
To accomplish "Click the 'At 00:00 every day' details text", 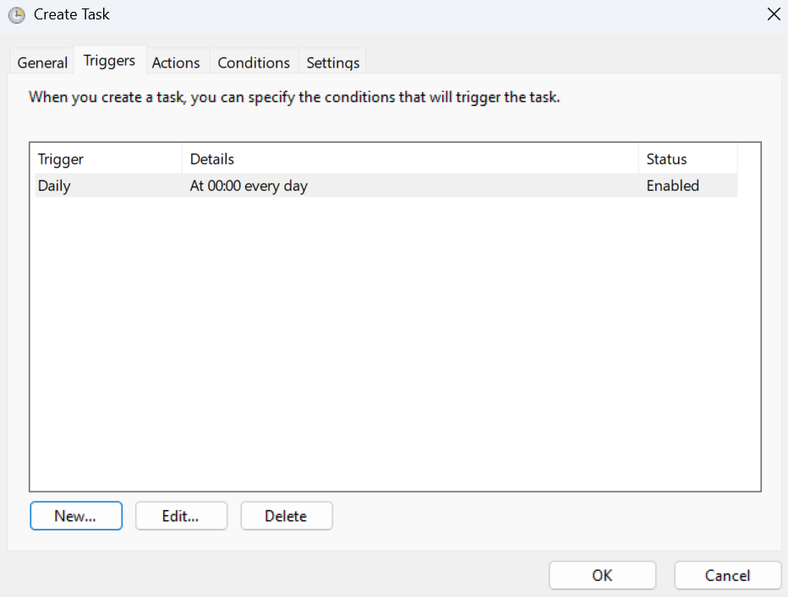I will tap(249, 186).
